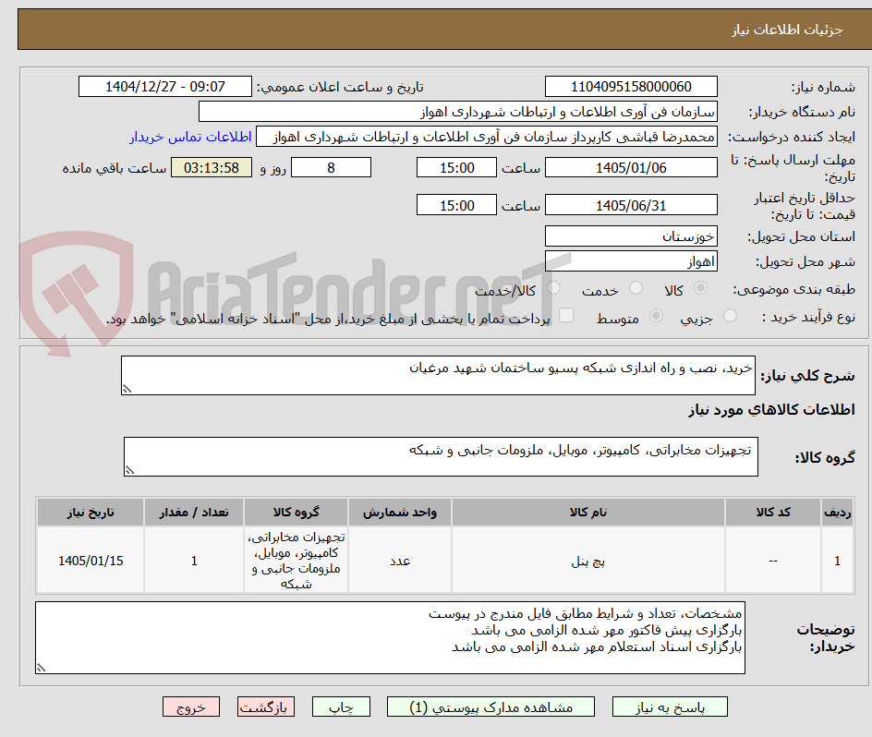872x737 pixels.
Task: Click the نام دستگاه خریدار field
Action: click(x=457, y=112)
